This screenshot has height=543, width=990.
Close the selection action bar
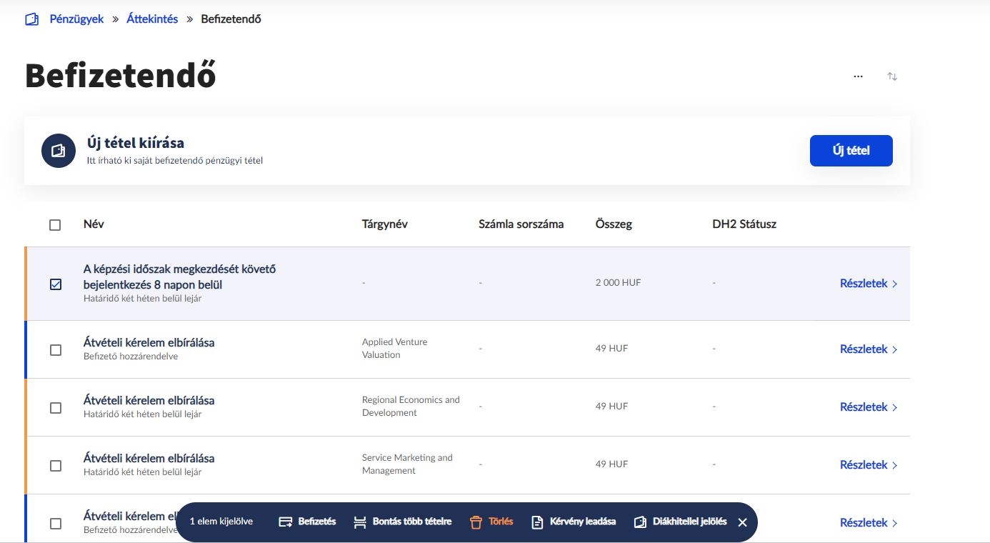(x=742, y=522)
